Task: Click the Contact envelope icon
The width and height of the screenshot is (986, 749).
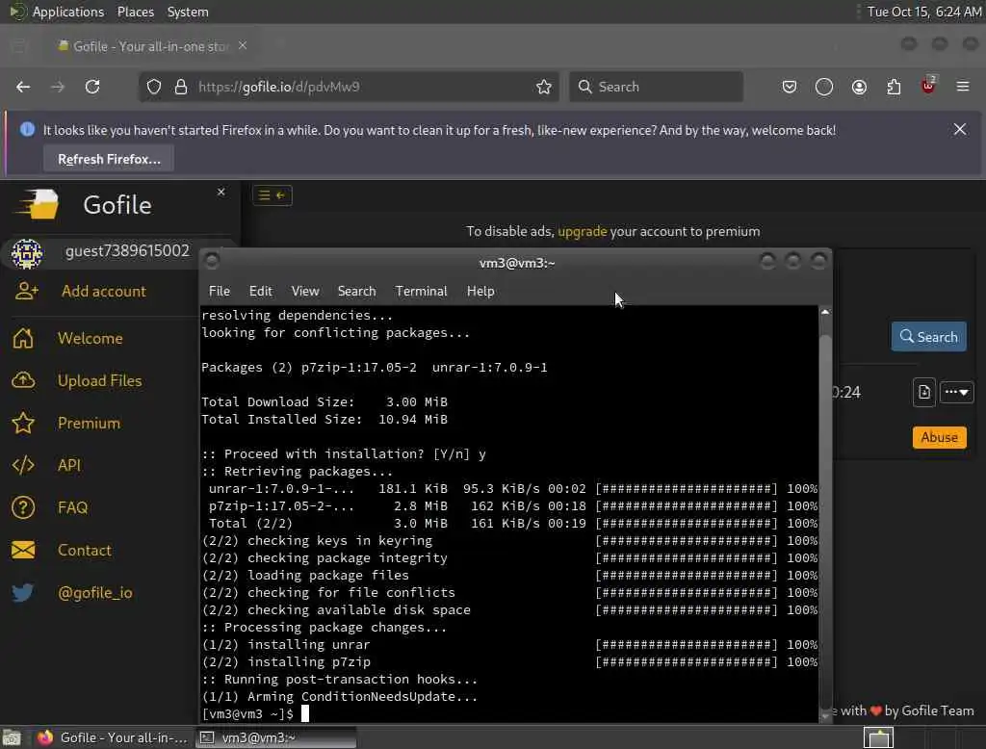Action: [x=23, y=551]
